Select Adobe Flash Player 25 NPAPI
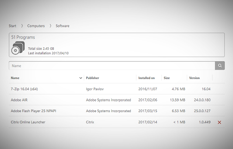 (x=33, y=111)
